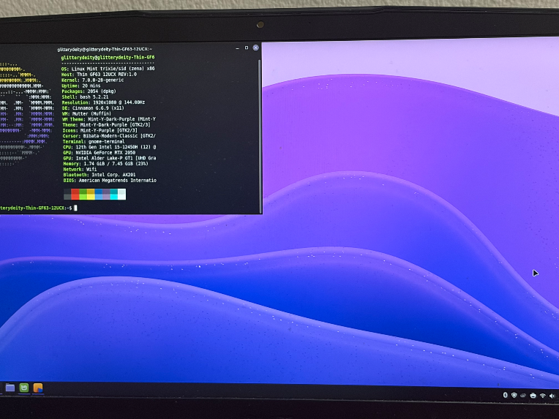Close the terminal window
Viewport: 559px width, 419px height.
click(x=255, y=48)
